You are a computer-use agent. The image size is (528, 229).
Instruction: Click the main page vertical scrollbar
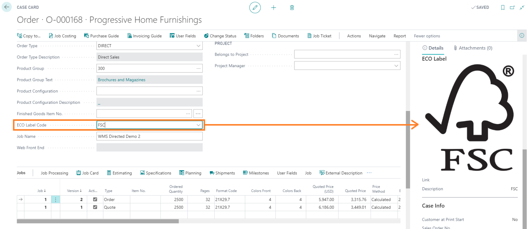click(407, 150)
